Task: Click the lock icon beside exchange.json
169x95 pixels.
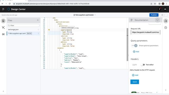Action: coord(38,30)
